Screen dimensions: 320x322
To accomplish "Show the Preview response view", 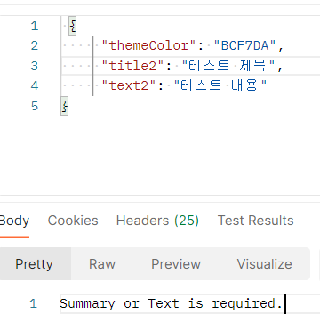I will (x=176, y=264).
